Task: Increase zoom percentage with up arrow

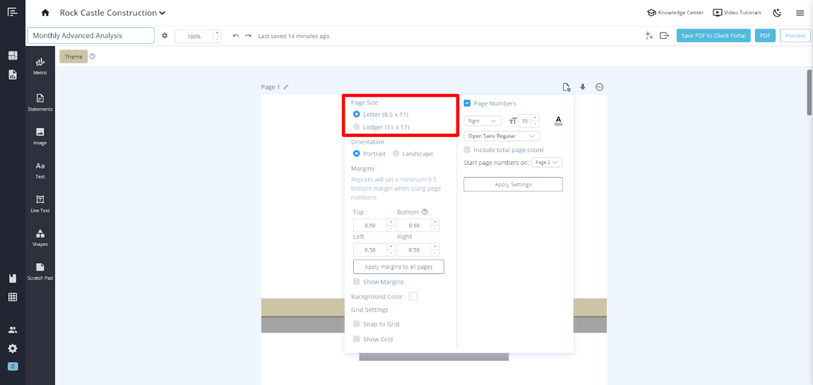Action: pyautogui.click(x=217, y=33)
